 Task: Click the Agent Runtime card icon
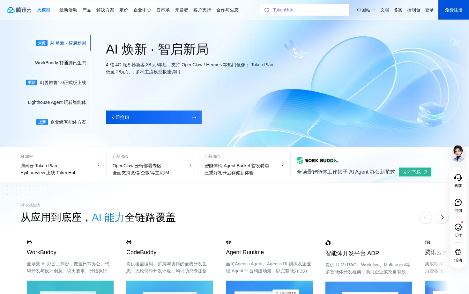[228, 242]
